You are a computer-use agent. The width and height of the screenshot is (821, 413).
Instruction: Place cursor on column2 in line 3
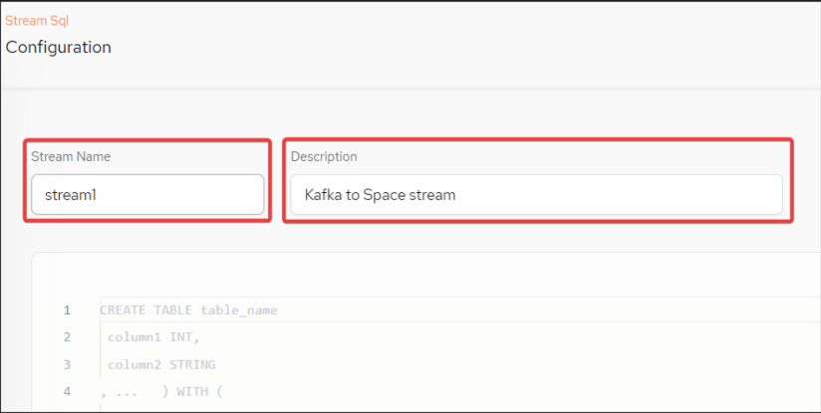[x=135, y=364]
